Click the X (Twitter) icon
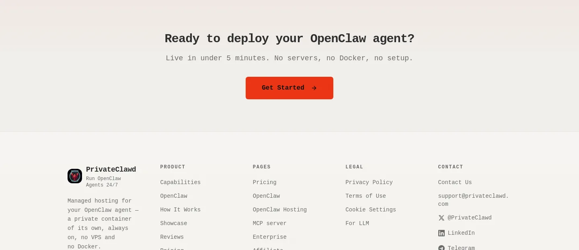 click(441, 218)
